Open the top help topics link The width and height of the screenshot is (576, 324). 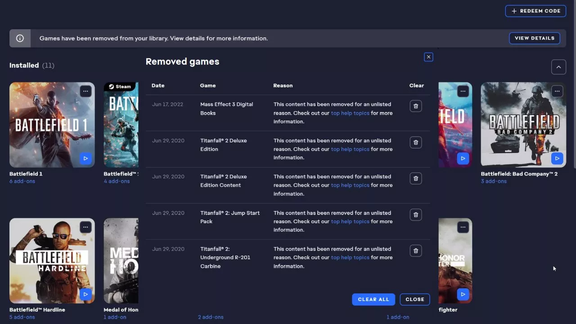pyautogui.click(x=350, y=113)
